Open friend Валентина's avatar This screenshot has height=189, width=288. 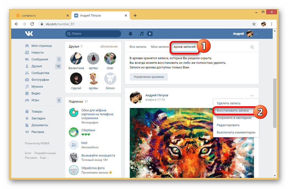click(76, 59)
